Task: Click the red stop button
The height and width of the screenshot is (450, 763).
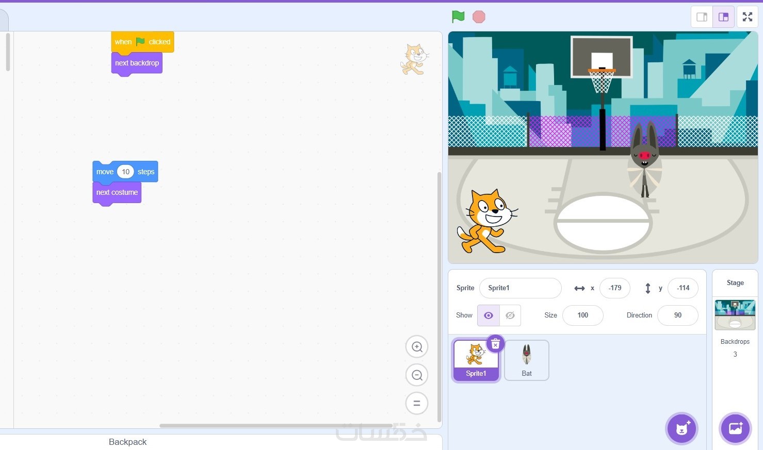Action: (479, 17)
